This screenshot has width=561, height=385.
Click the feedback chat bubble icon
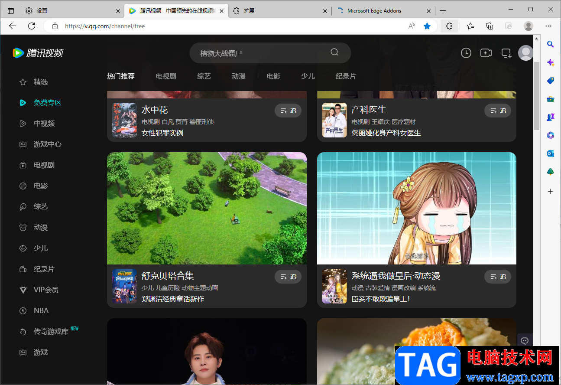pos(525,340)
